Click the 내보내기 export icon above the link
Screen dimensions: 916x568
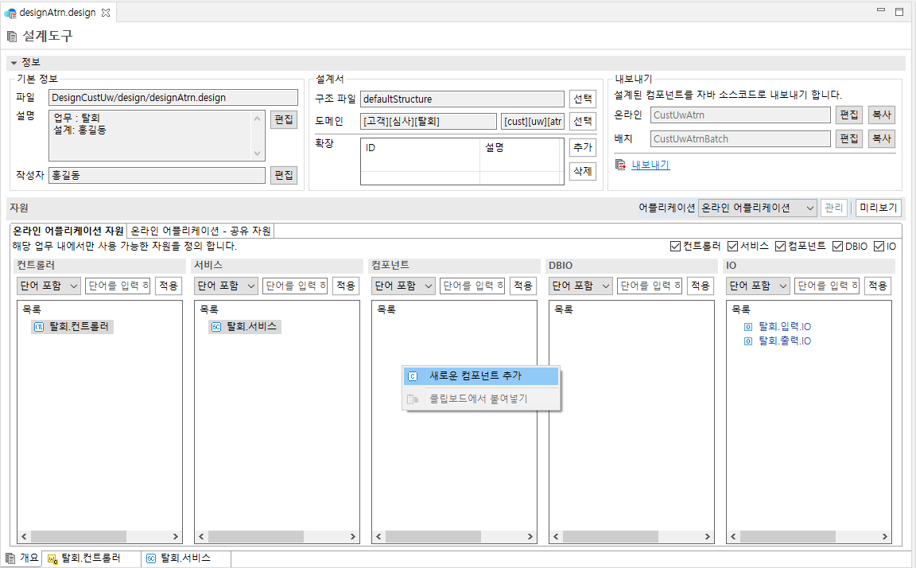tap(620, 165)
